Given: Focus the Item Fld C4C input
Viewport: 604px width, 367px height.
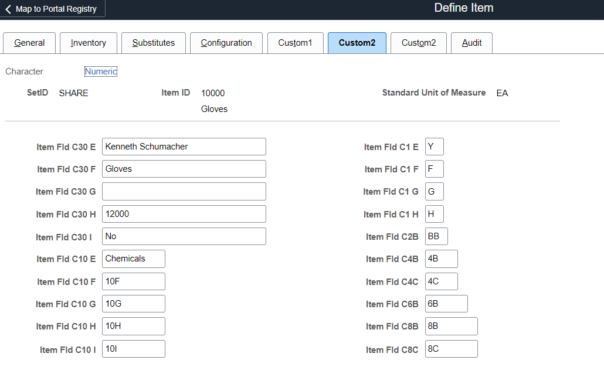Looking at the screenshot, I should [441, 281].
